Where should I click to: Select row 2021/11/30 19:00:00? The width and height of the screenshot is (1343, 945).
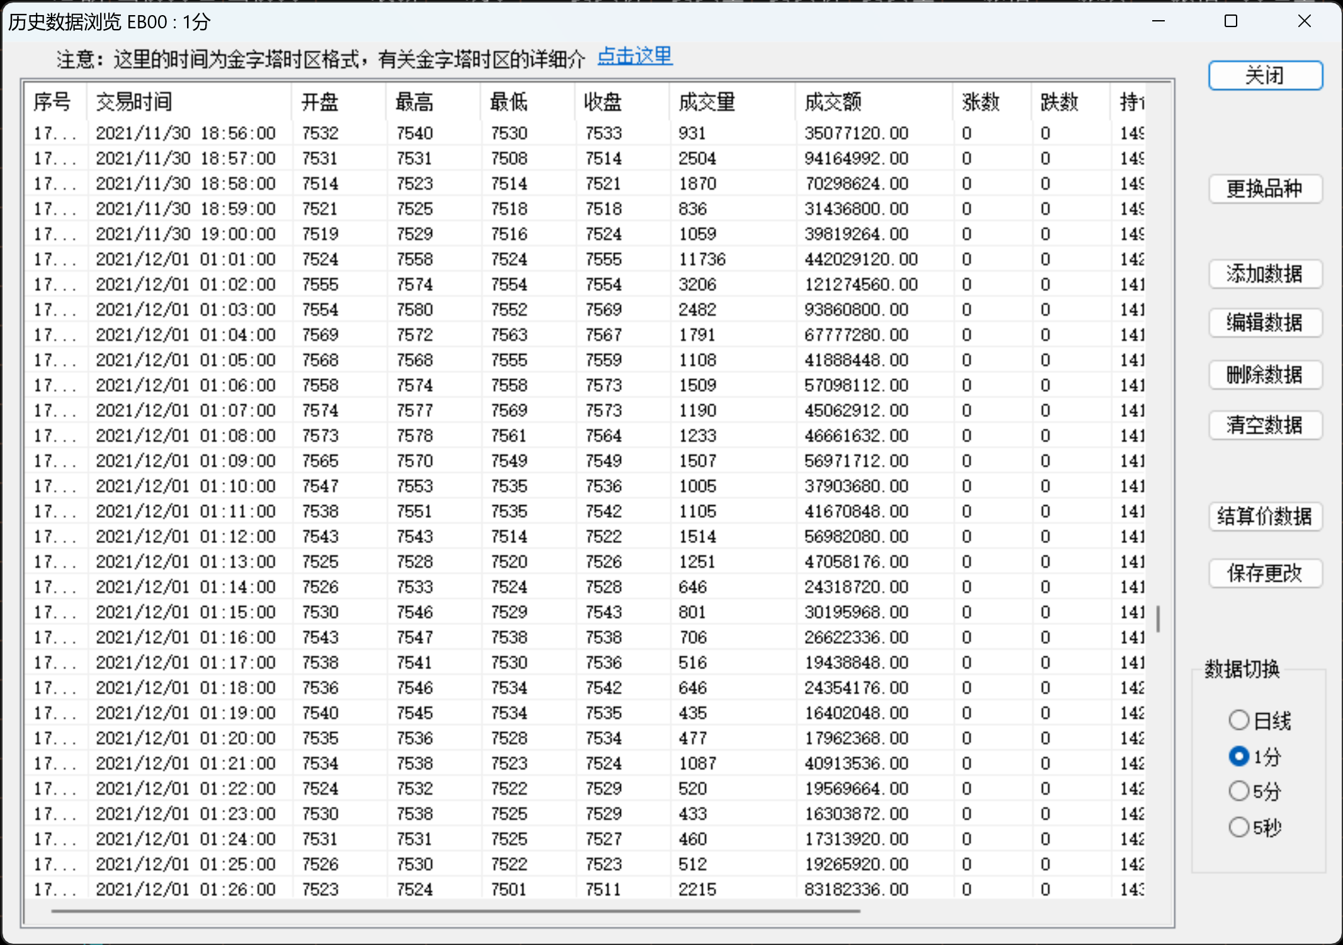tap(186, 234)
